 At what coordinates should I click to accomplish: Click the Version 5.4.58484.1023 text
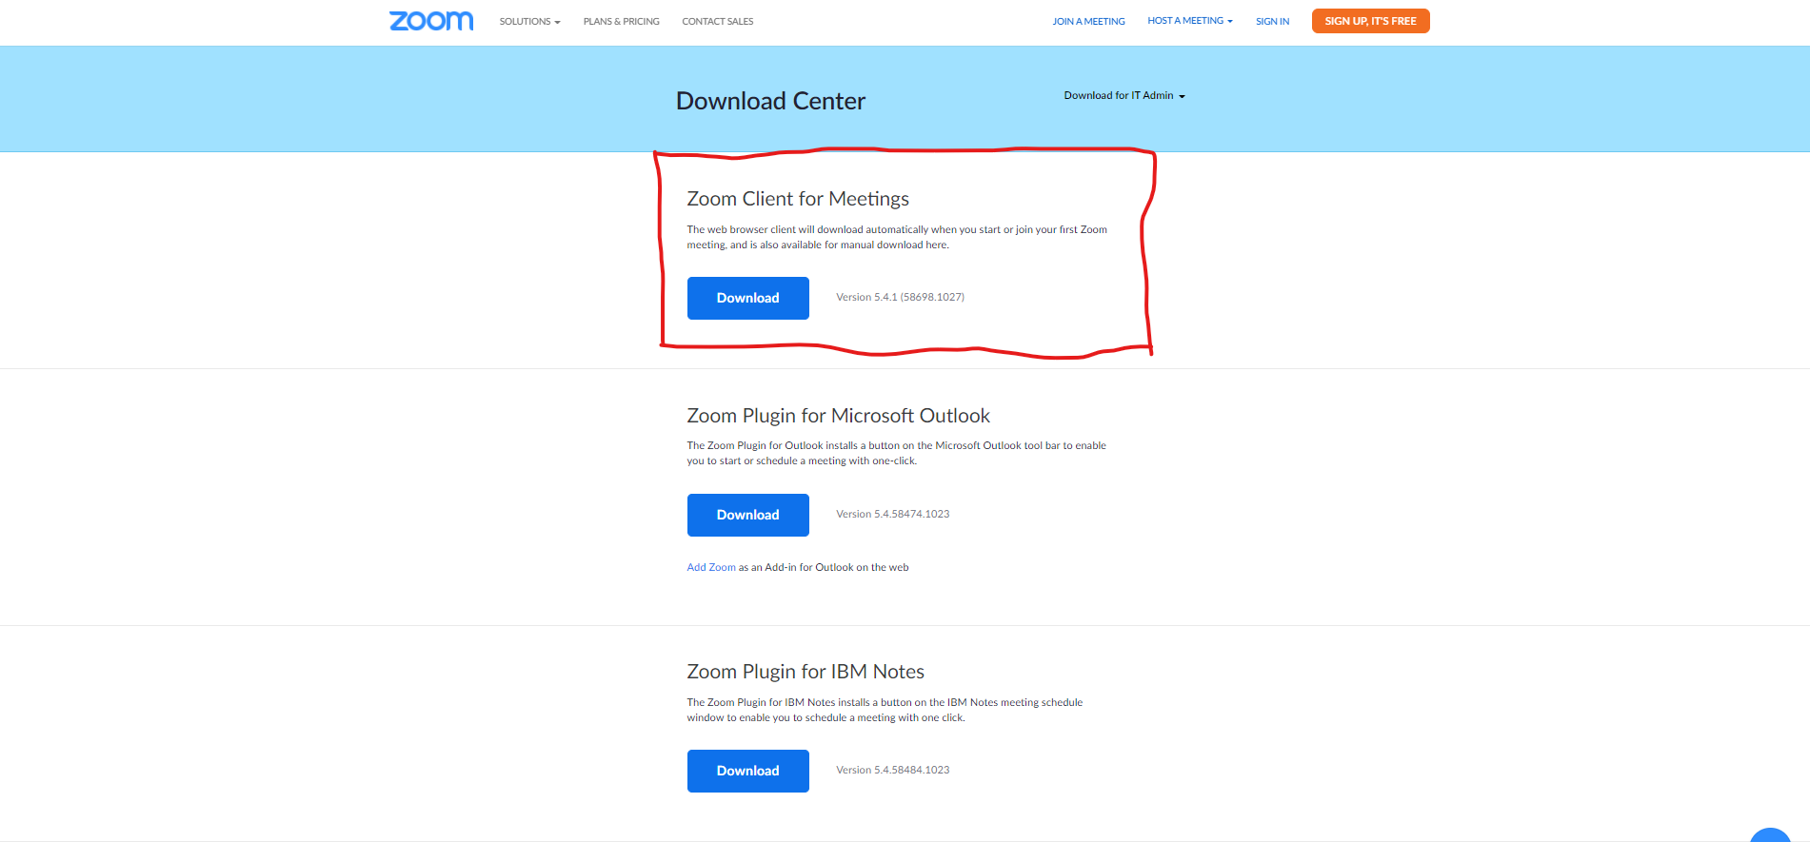[892, 770]
